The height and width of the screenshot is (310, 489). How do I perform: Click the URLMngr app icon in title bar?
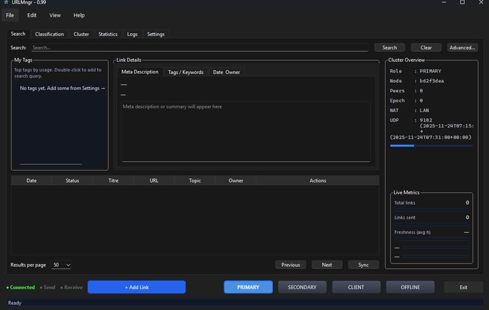(x=6, y=2)
